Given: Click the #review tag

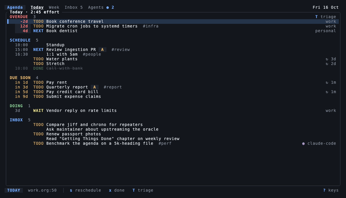Looking at the screenshot, I should tap(121, 49).
